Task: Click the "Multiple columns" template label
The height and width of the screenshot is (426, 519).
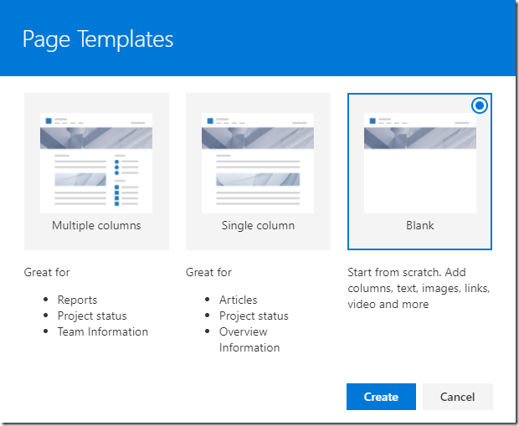Action: tap(96, 226)
